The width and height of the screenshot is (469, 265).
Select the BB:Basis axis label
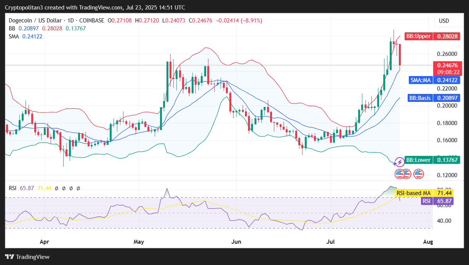pyautogui.click(x=434, y=98)
